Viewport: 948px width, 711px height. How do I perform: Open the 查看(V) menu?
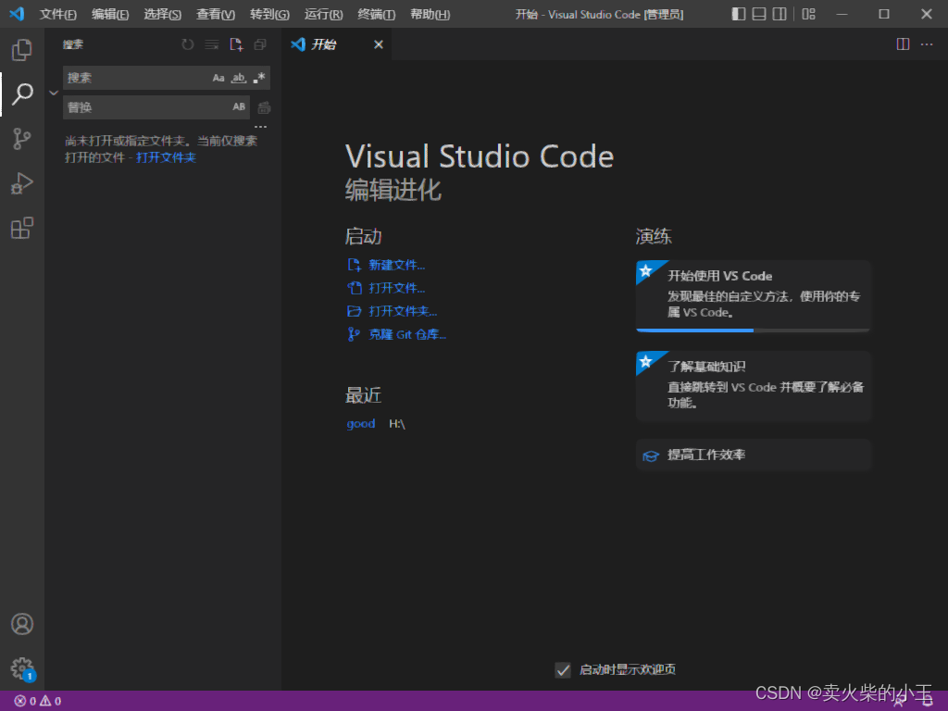pos(216,14)
